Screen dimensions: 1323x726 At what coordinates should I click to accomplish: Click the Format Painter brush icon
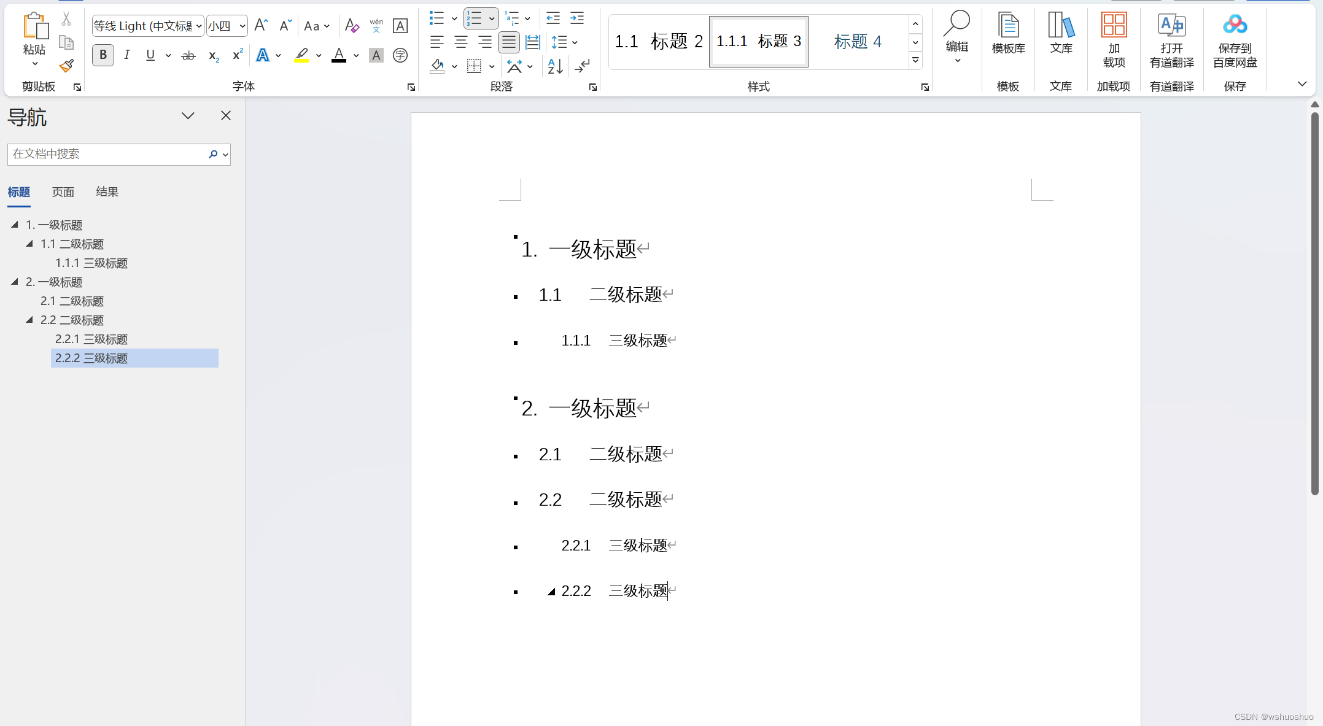coord(66,65)
